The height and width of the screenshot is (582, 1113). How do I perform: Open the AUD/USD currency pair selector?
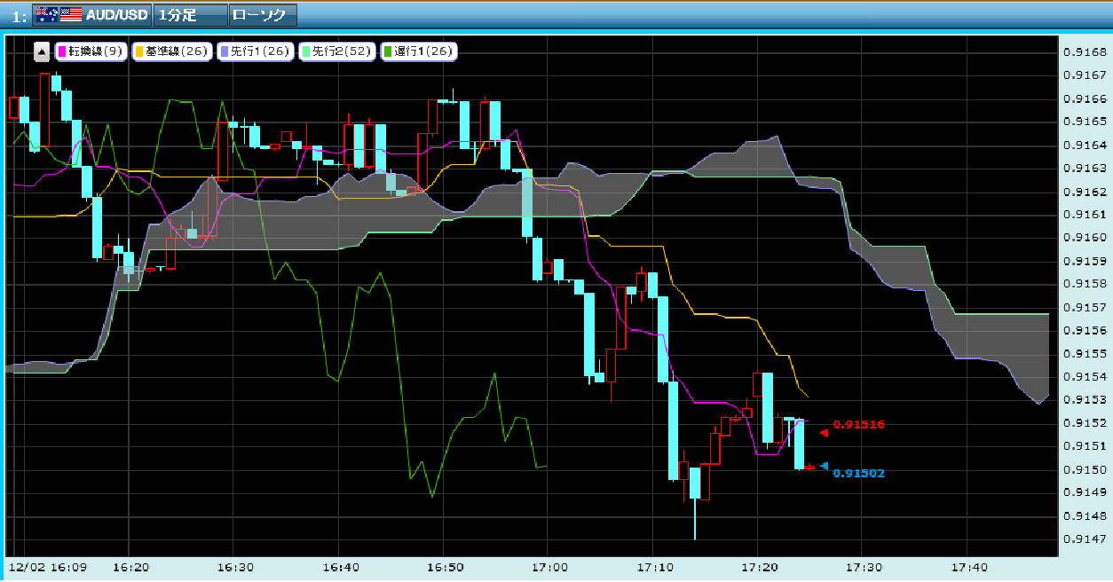coord(91,15)
